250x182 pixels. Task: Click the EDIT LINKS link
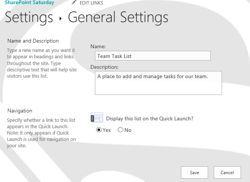(x=91, y=3)
